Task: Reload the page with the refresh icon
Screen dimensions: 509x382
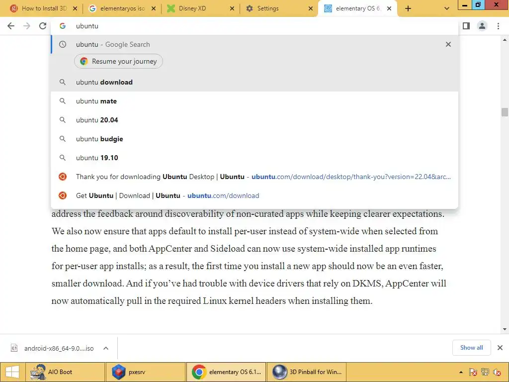Action: tap(43, 26)
